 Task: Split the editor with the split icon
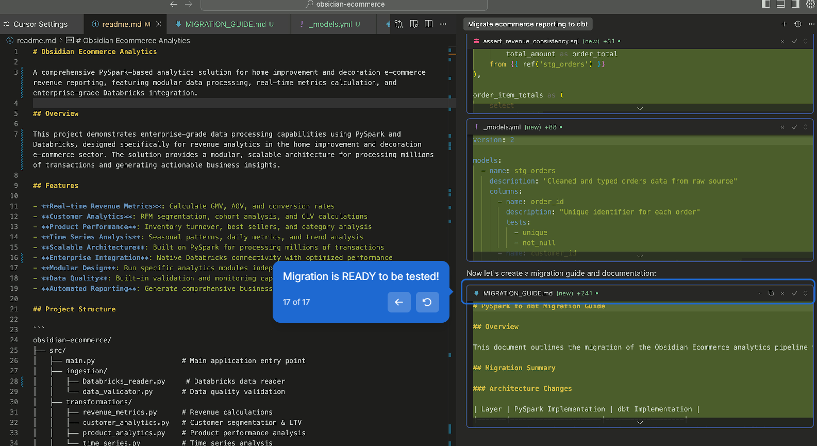428,24
